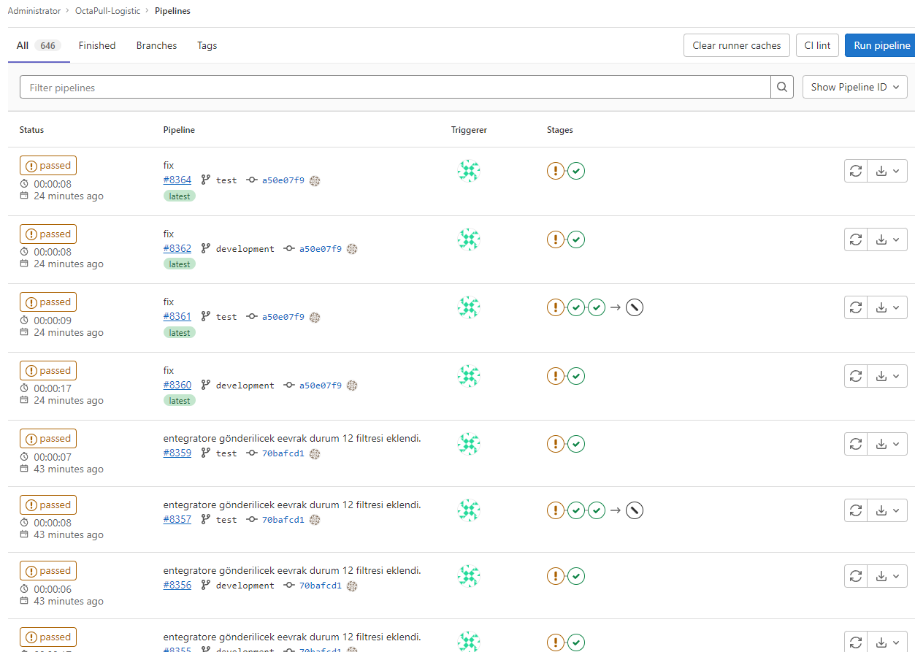Click the triggerer avatar for pipeline #8359
This screenshot has width=915, height=652.
tap(468, 443)
